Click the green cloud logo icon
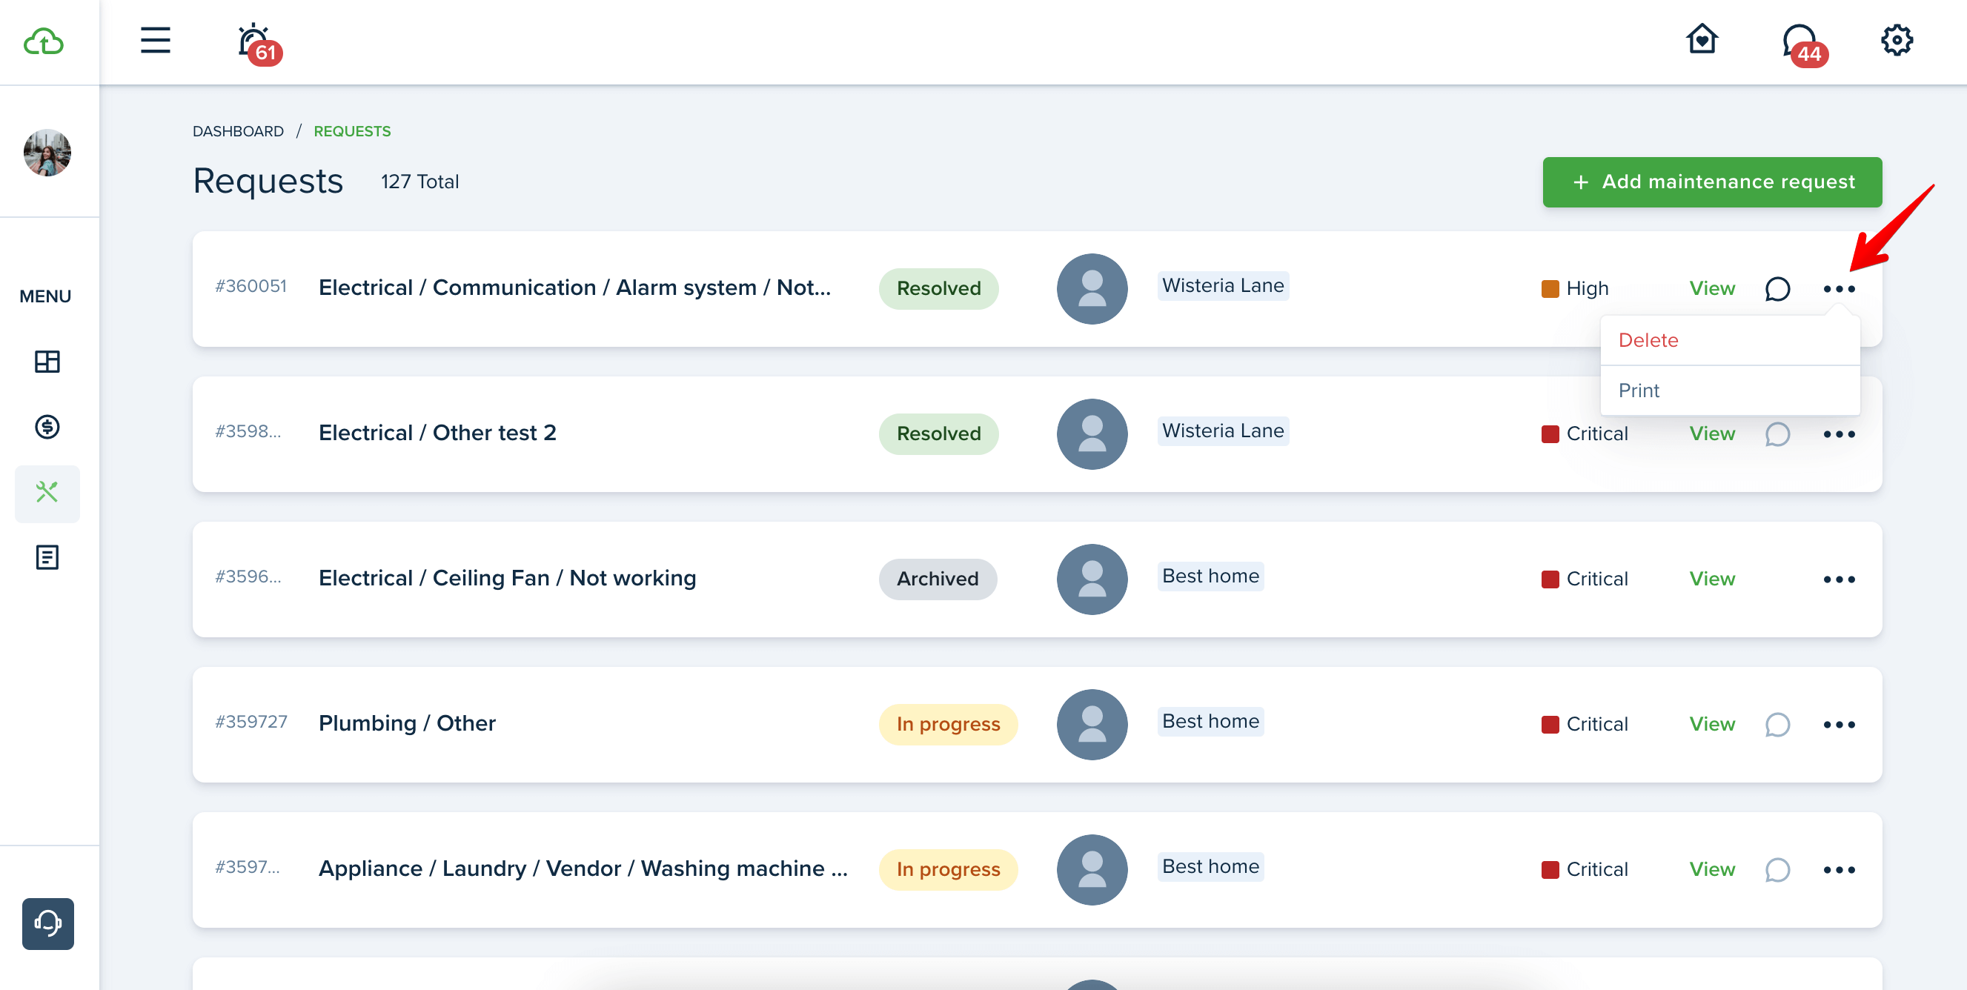 pos(44,41)
